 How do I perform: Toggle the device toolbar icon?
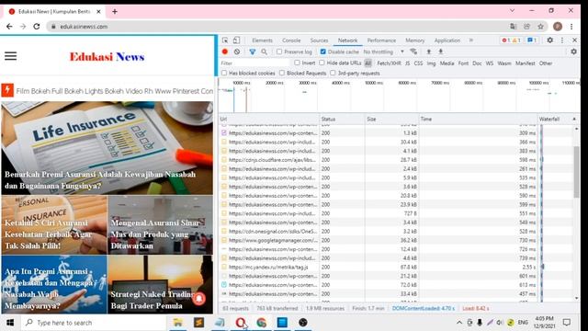tap(236, 40)
